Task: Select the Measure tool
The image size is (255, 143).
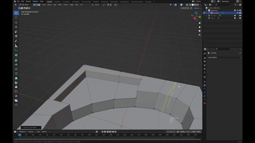Action: click(x=16, y=46)
